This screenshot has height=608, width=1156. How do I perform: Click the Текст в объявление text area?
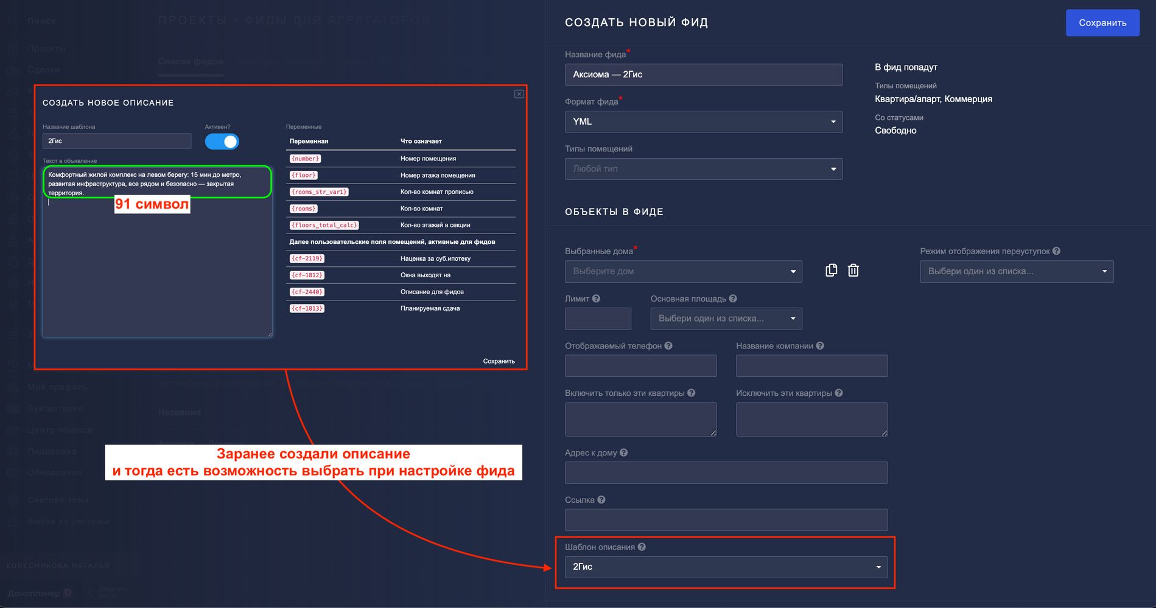coord(157,251)
